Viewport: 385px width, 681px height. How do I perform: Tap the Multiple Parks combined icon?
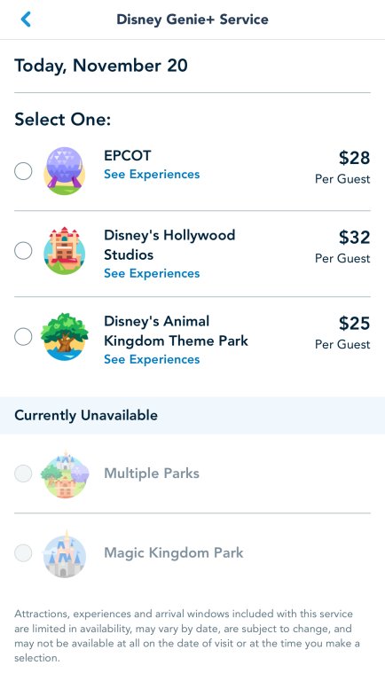coord(64,474)
